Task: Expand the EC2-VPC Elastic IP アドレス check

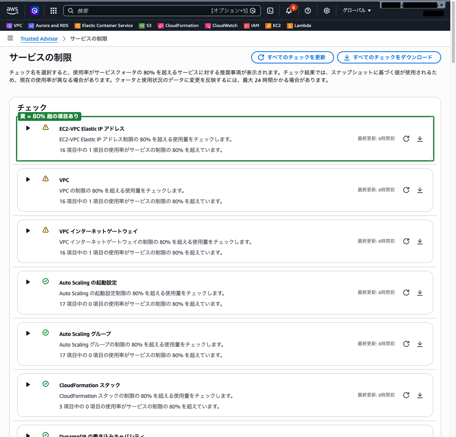Action: click(x=28, y=128)
